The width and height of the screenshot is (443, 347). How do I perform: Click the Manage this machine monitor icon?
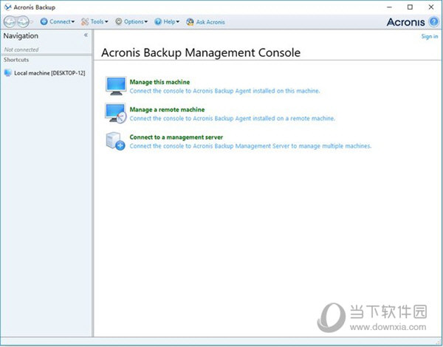(116, 86)
